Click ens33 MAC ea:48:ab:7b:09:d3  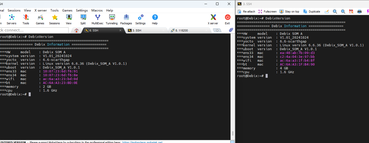tap(297, 53)
